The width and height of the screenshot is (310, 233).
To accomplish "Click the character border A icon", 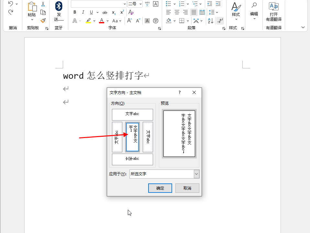I will pos(156,4).
